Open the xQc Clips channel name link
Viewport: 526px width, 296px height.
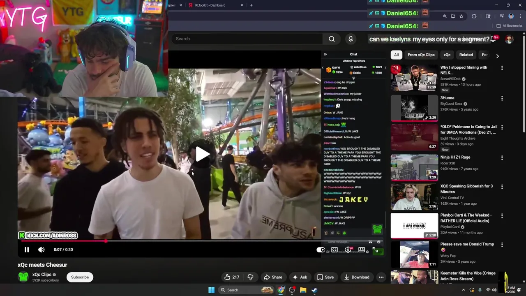click(x=42, y=275)
